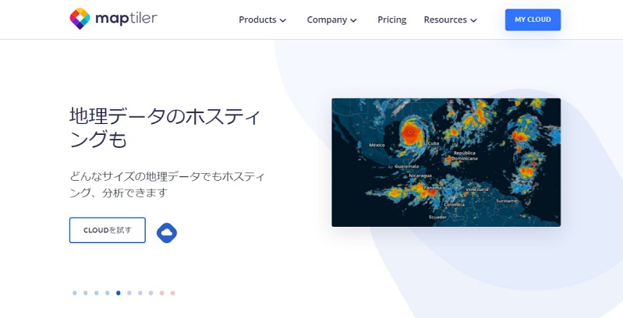The image size is (623, 318).
Task: Click the active dark blue carousel dot
Action: (x=119, y=293)
